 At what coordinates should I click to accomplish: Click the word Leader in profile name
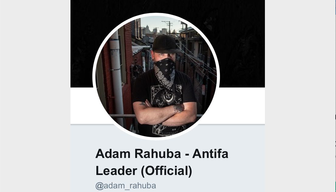(116, 171)
